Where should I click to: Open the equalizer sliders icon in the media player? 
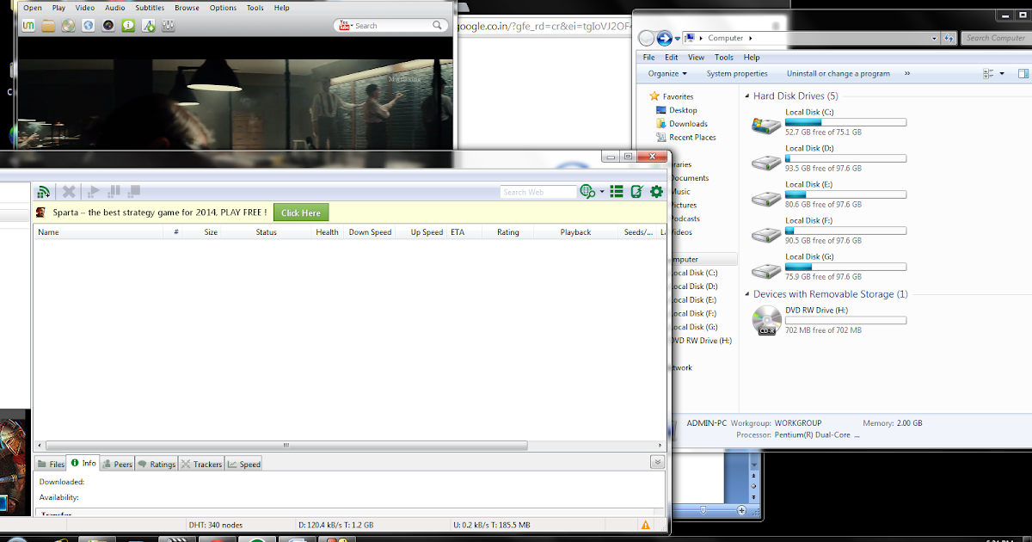(x=169, y=26)
